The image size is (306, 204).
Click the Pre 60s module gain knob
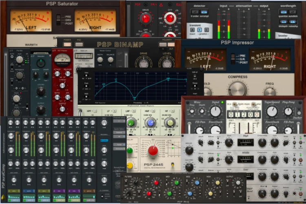pyautogui.click(x=19, y=60)
